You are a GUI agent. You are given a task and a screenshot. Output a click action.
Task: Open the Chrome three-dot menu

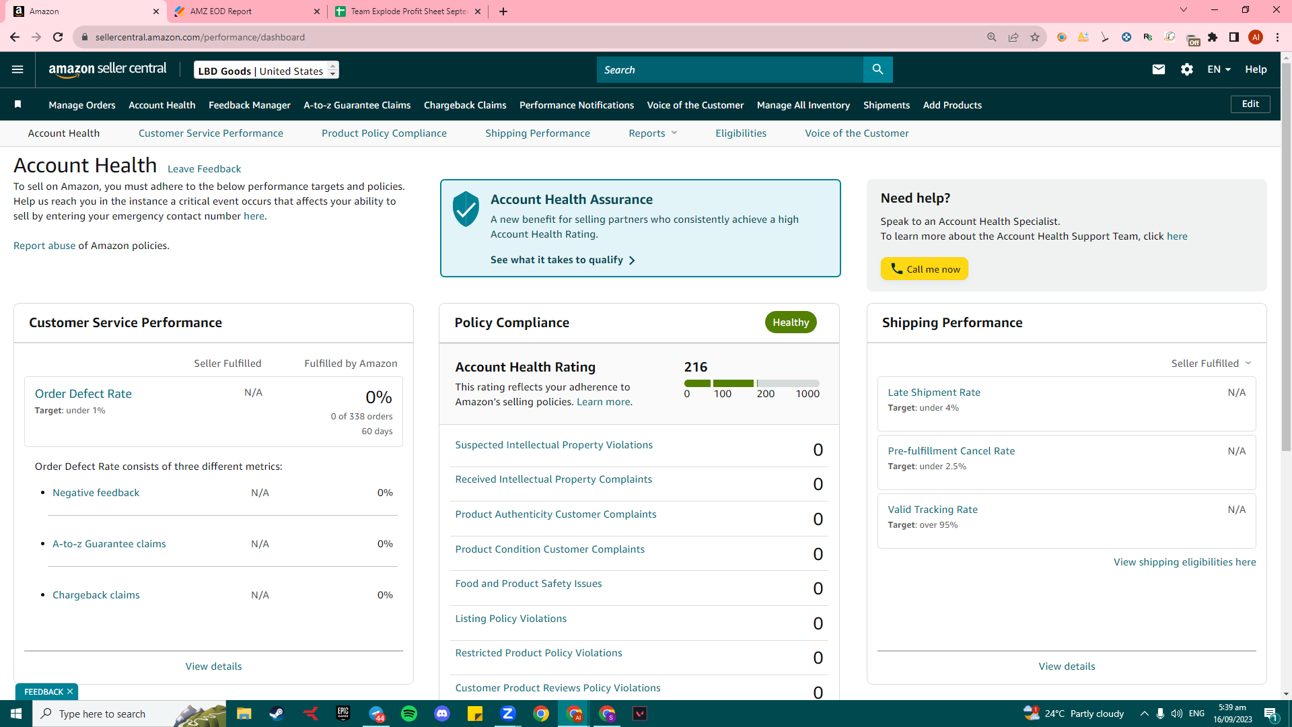(1277, 37)
